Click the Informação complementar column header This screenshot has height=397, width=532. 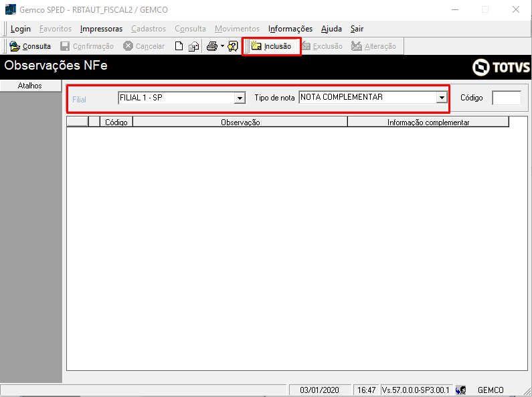pyautogui.click(x=428, y=122)
